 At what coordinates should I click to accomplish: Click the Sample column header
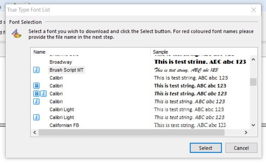tap(161, 52)
